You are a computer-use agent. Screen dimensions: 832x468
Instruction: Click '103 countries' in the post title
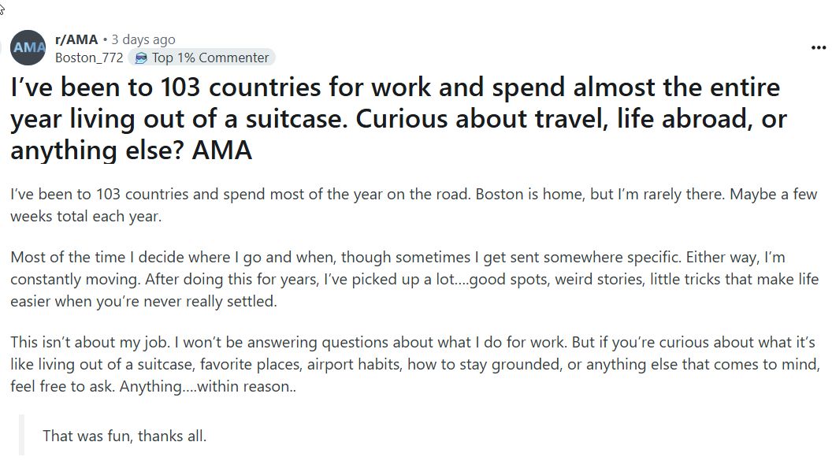(240, 87)
